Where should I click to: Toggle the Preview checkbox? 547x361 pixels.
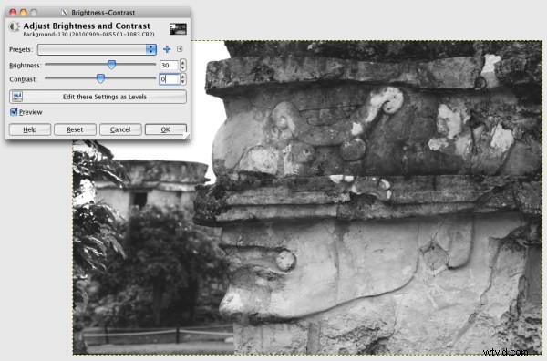(x=14, y=112)
